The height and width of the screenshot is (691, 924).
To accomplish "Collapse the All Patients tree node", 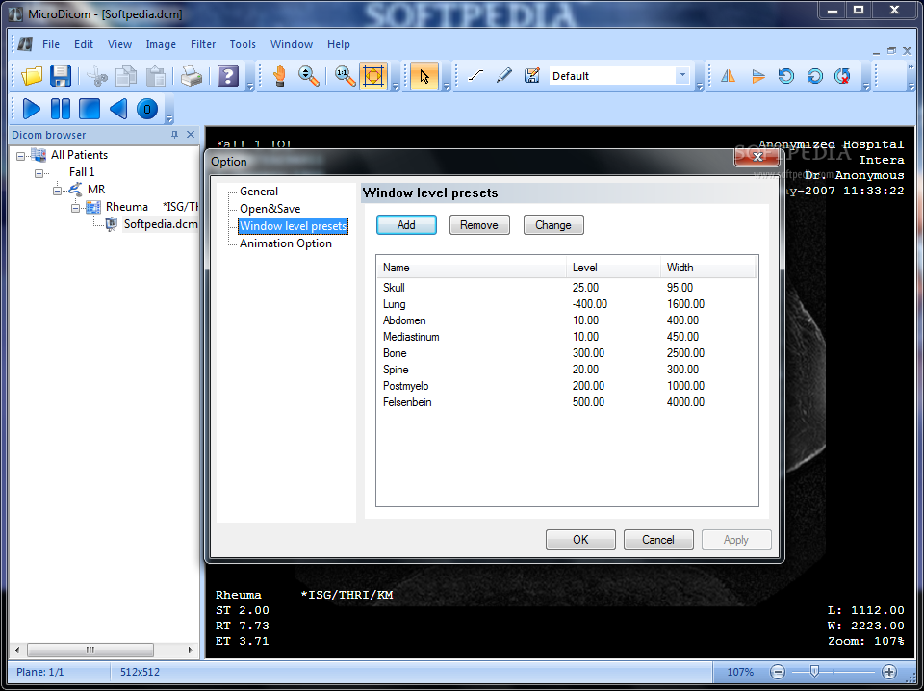I will 20,156.
